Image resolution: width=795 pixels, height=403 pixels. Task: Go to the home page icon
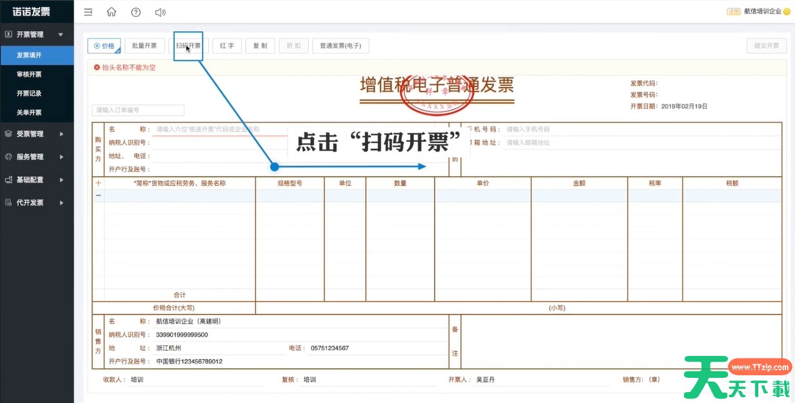[x=112, y=12]
